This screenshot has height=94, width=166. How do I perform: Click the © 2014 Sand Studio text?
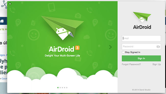click(141, 90)
